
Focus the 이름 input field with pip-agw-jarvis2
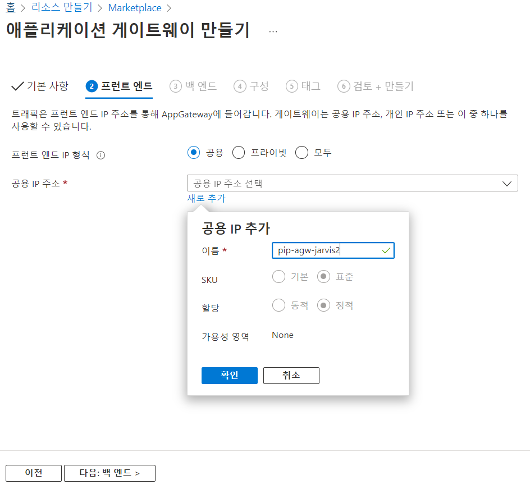point(333,250)
